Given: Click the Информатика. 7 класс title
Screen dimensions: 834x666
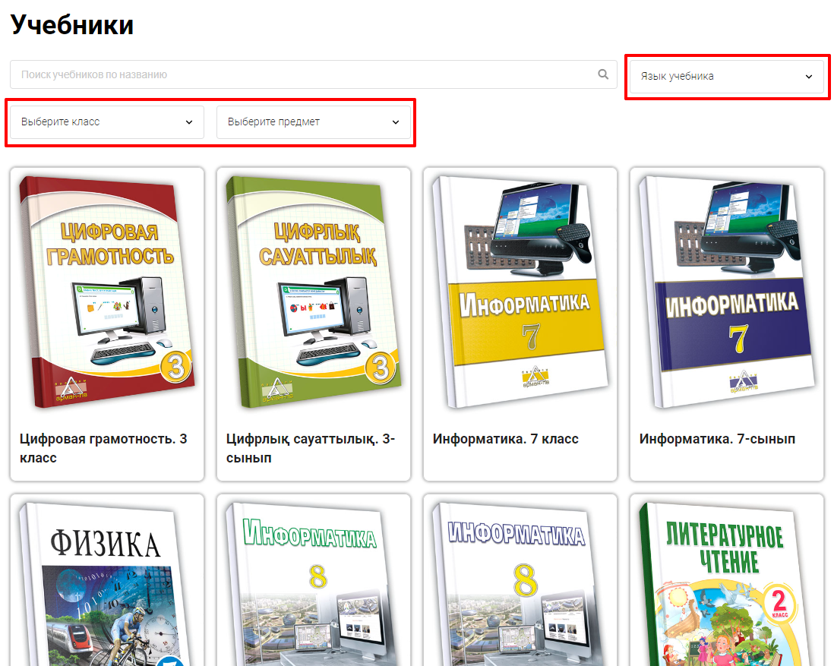Looking at the screenshot, I should [505, 439].
